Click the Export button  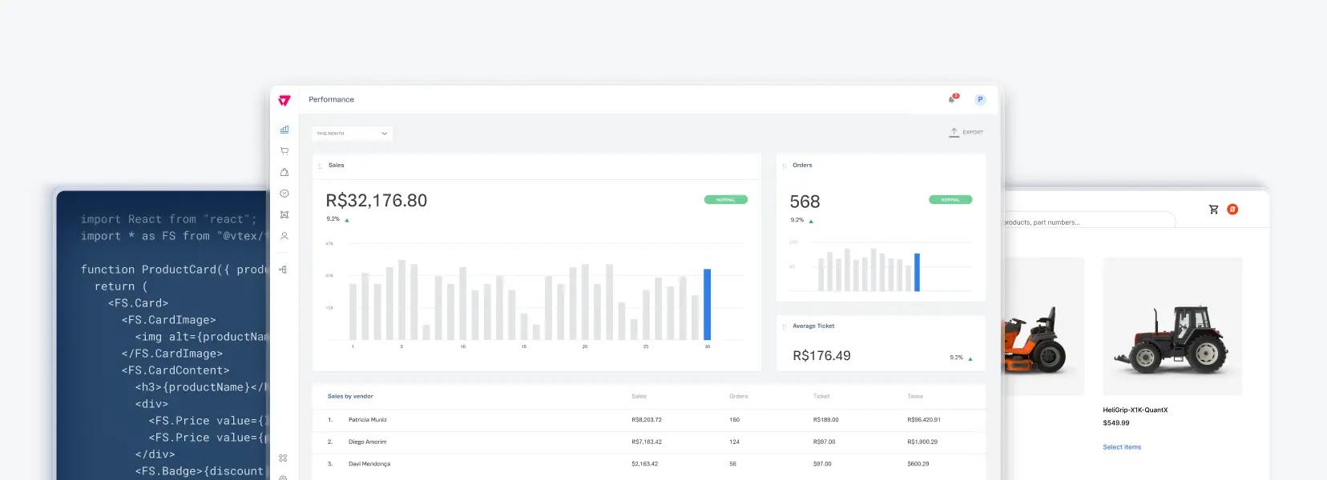tap(966, 132)
